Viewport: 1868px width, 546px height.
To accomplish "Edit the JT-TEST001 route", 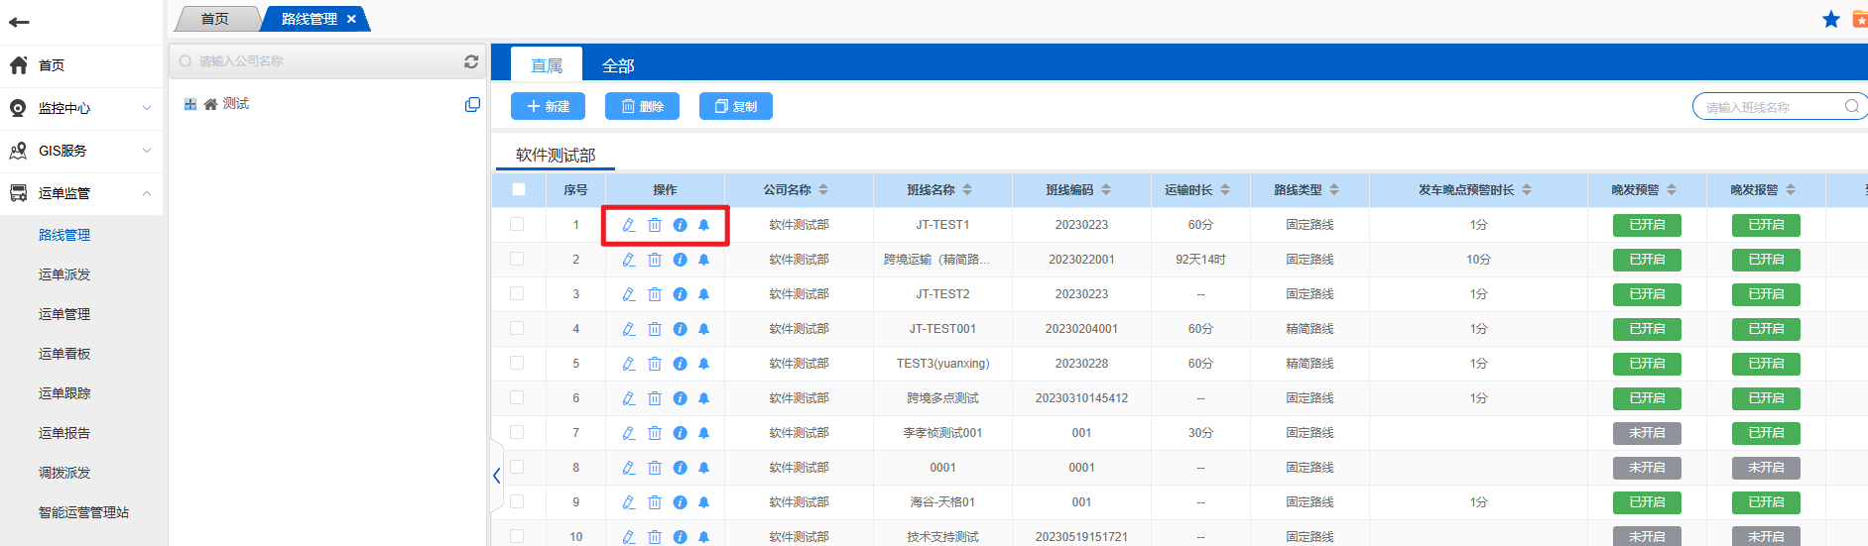I will coord(629,329).
